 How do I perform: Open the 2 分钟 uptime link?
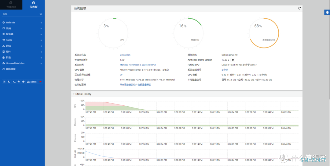click(225, 70)
